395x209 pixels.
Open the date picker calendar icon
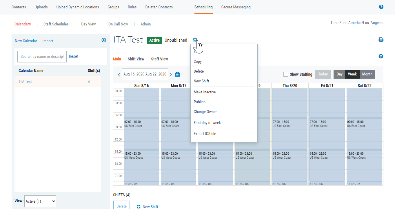tap(178, 75)
